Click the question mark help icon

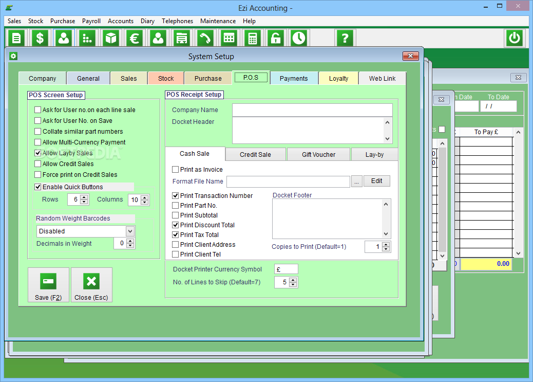pos(345,38)
